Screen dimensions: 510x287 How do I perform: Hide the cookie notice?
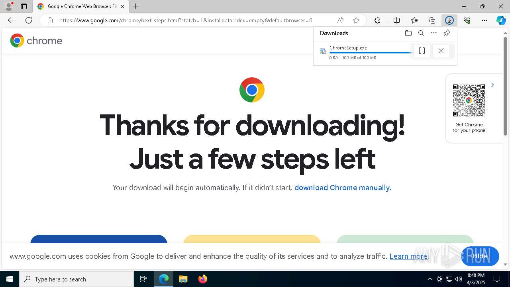[x=480, y=256]
